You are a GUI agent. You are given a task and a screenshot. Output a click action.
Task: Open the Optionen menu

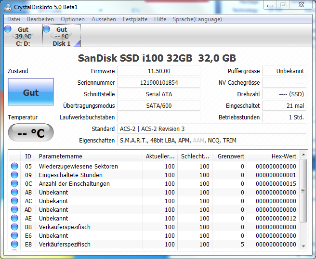[x=73, y=19]
